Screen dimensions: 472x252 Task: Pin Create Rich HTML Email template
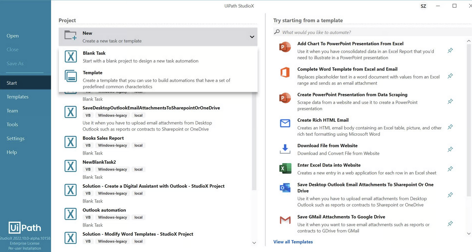point(450,127)
